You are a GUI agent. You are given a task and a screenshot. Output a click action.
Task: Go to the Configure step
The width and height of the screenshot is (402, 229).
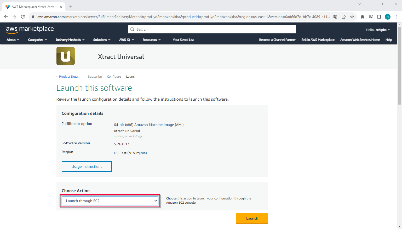click(x=114, y=77)
